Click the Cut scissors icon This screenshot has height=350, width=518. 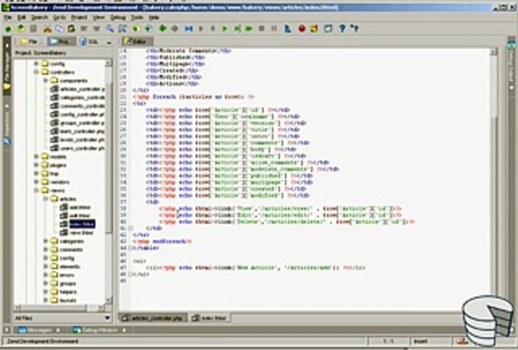pyautogui.click(x=47, y=29)
